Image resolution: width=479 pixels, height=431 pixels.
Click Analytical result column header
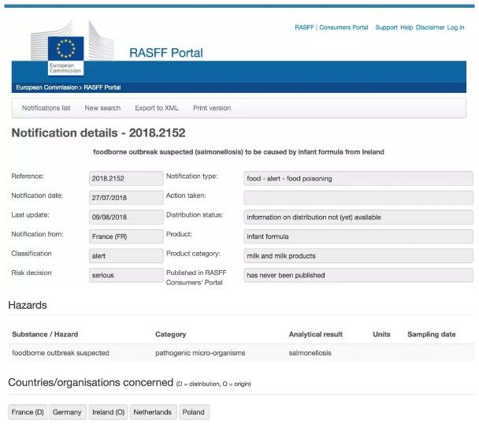click(x=316, y=334)
